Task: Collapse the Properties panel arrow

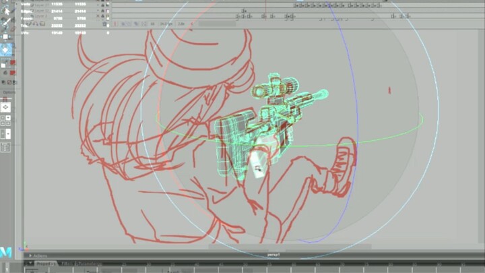Action: pos(30,263)
